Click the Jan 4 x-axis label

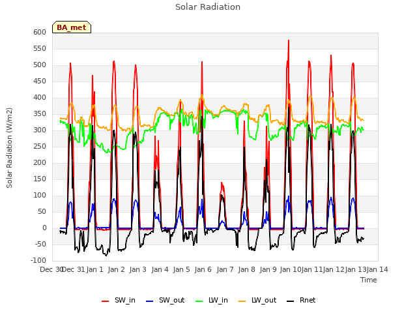coord(160,269)
